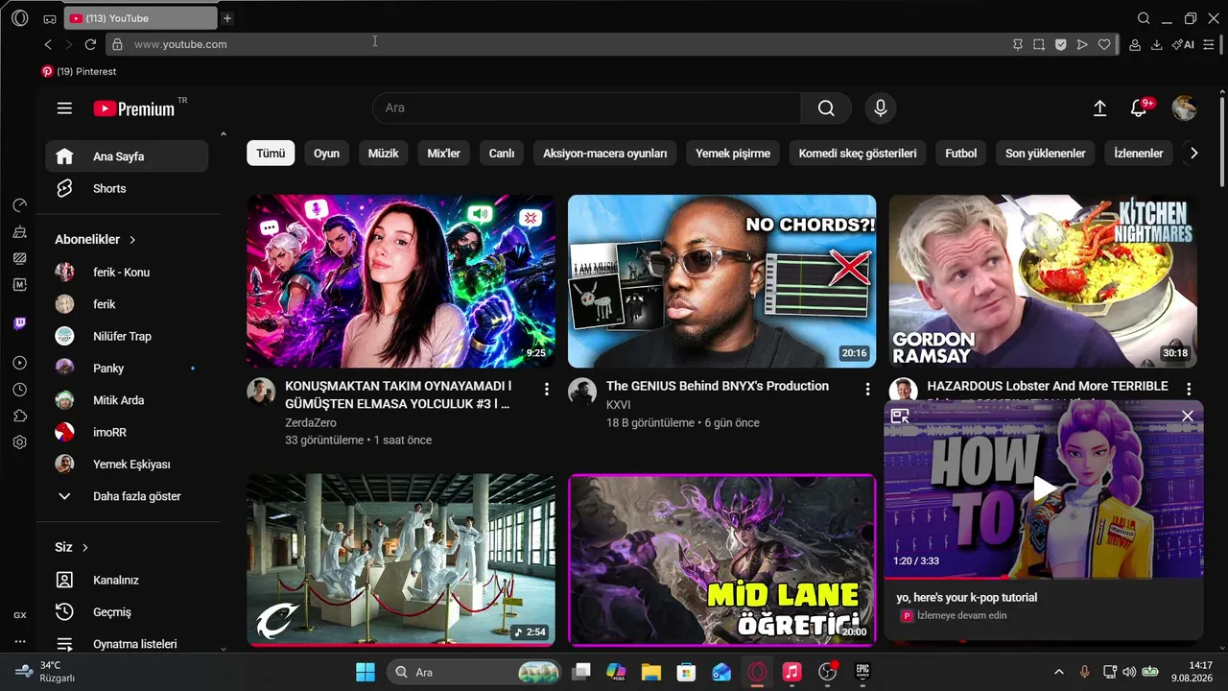Open the Opera GX main menu logo

click(x=20, y=18)
